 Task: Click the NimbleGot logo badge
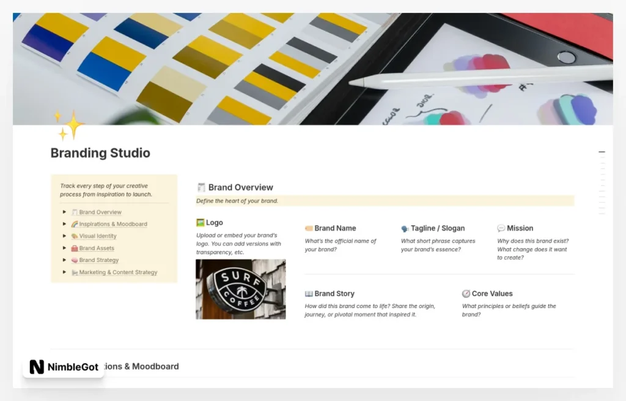pos(63,366)
